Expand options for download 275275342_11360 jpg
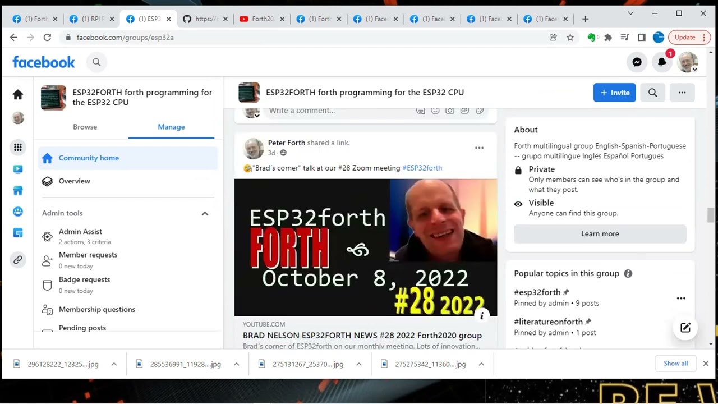This screenshot has height=404, width=718. [481, 364]
